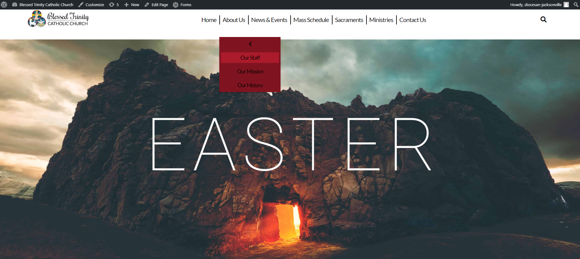Open Forms in the admin bar
580x259 pixels.
coord(182,5)
